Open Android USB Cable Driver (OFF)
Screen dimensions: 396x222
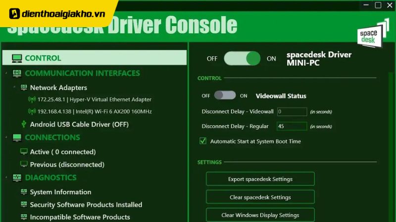click(79, 124)
